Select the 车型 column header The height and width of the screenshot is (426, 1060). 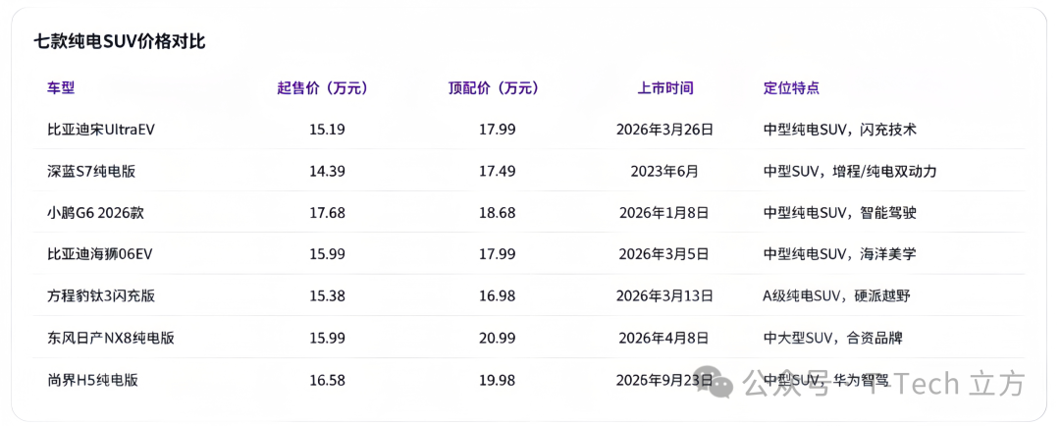click(61, 88)
